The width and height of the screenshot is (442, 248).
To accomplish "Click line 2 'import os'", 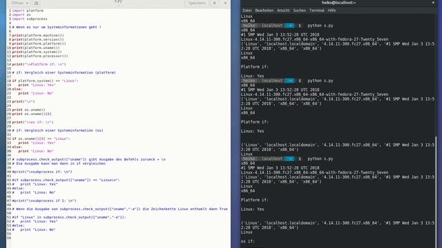I will 21,14.
